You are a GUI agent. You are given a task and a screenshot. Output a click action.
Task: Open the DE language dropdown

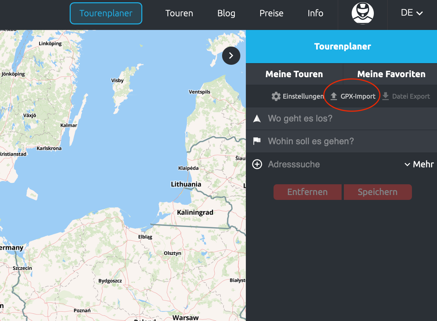pyautogui.click(x=412, y=13)
